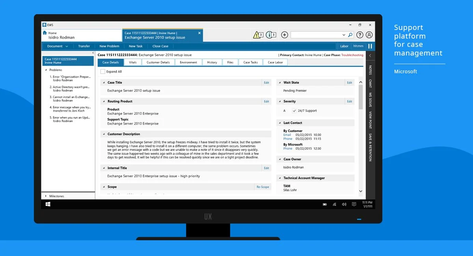The width and height of the screenshot is (473, 256).
Task: Click the Re-Scope link
Action: coord(263,187)
